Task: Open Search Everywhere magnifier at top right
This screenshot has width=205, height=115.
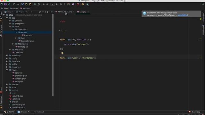Action: point(203,4)
